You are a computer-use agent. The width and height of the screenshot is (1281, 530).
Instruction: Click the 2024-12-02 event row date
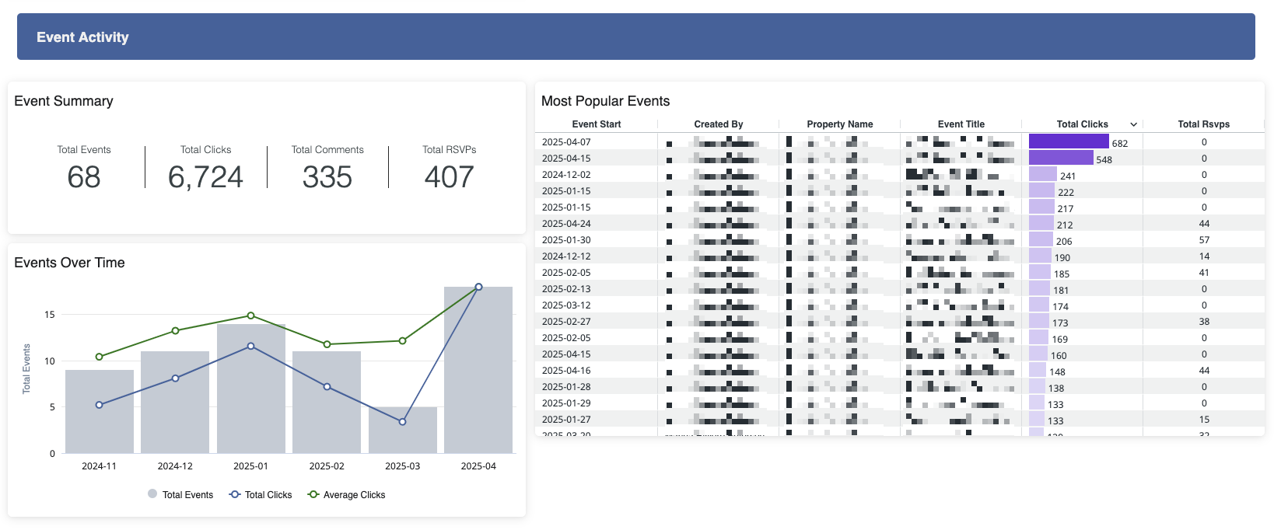tap(566, 175)
